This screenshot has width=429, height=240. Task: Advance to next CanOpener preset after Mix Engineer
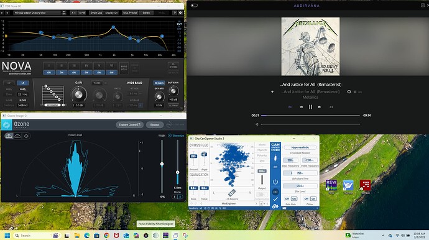[x=256, y=203]
